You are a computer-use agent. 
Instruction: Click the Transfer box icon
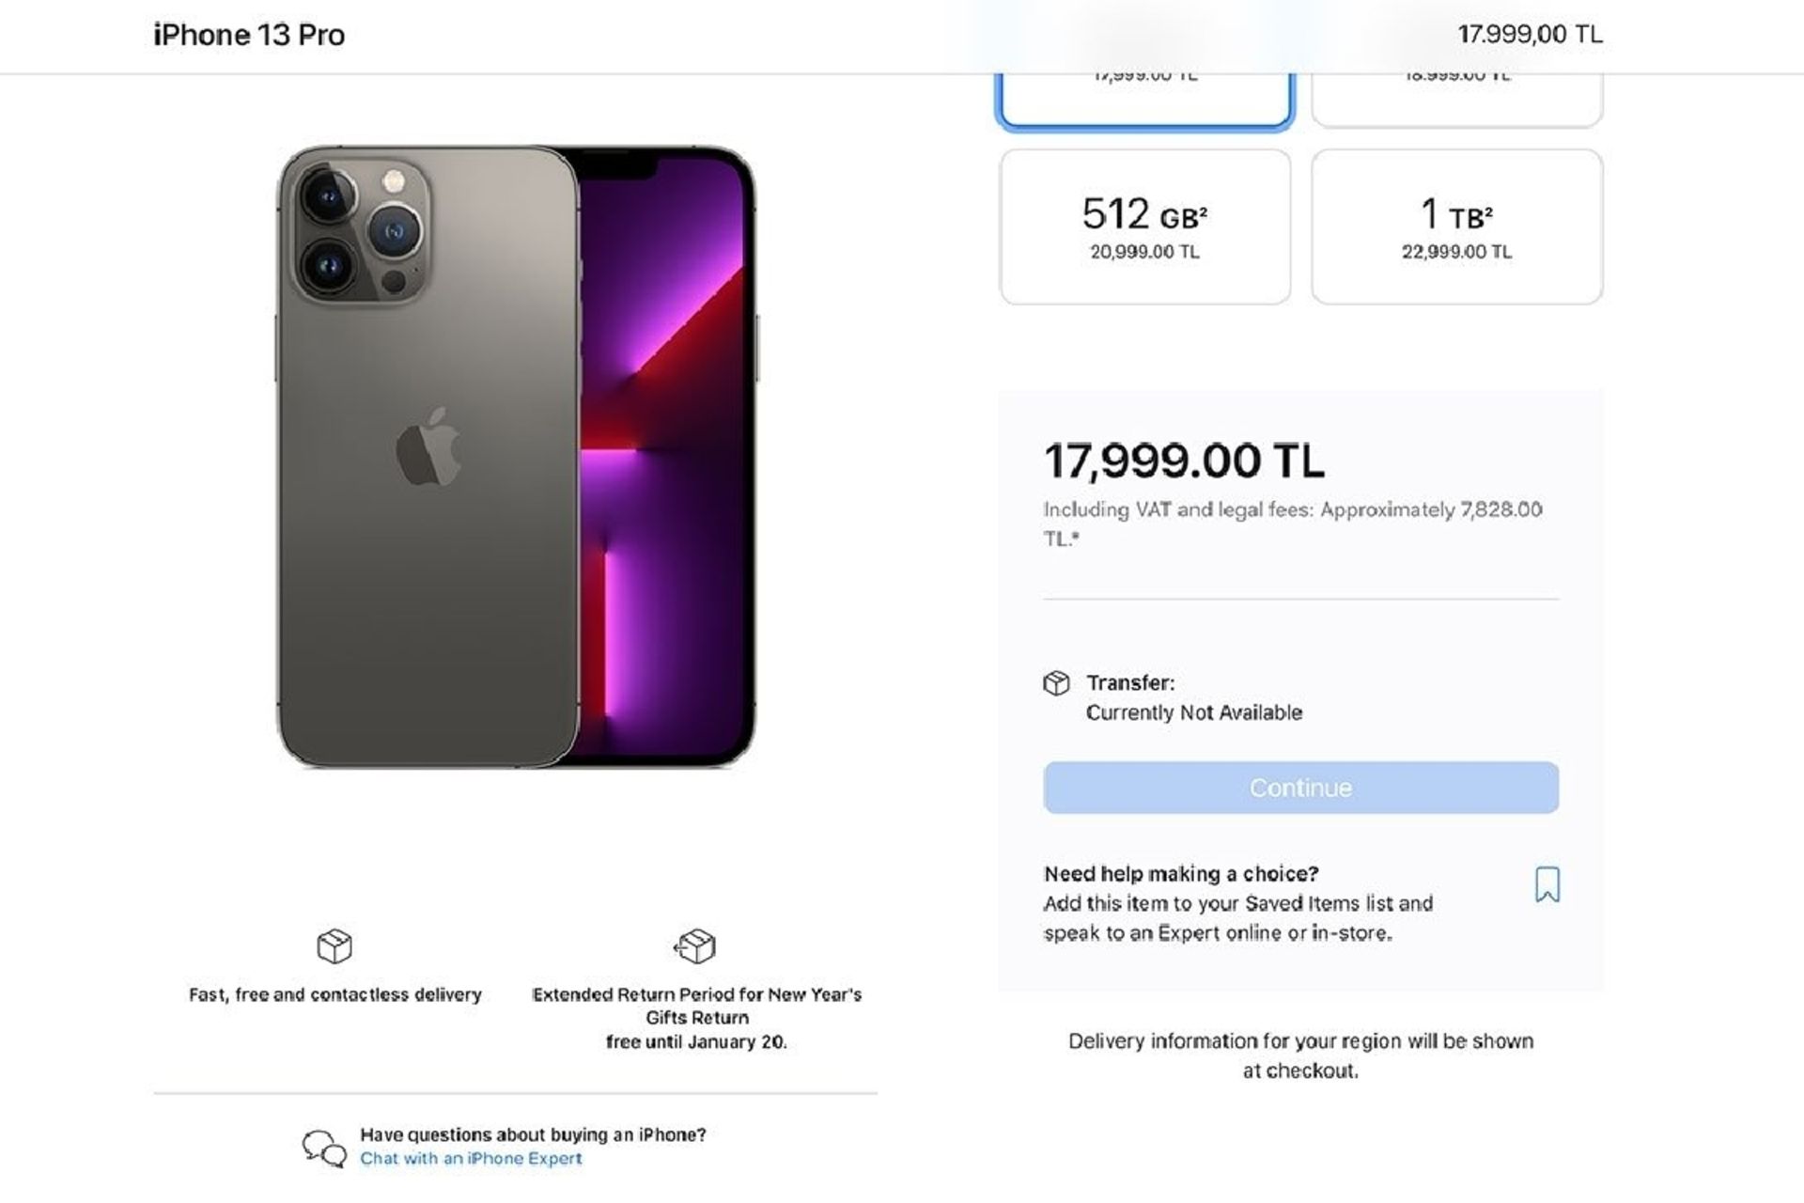point(1056,683)
